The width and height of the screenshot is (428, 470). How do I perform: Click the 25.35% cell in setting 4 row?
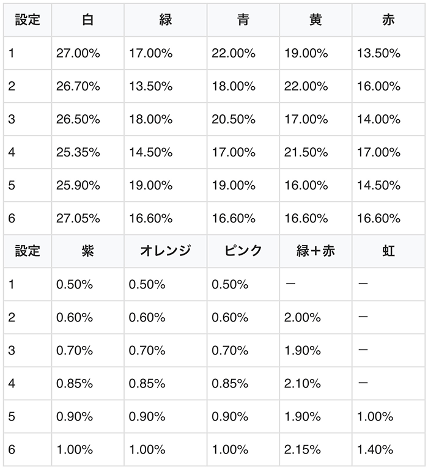pyautogui.click(x=78, y=152)
